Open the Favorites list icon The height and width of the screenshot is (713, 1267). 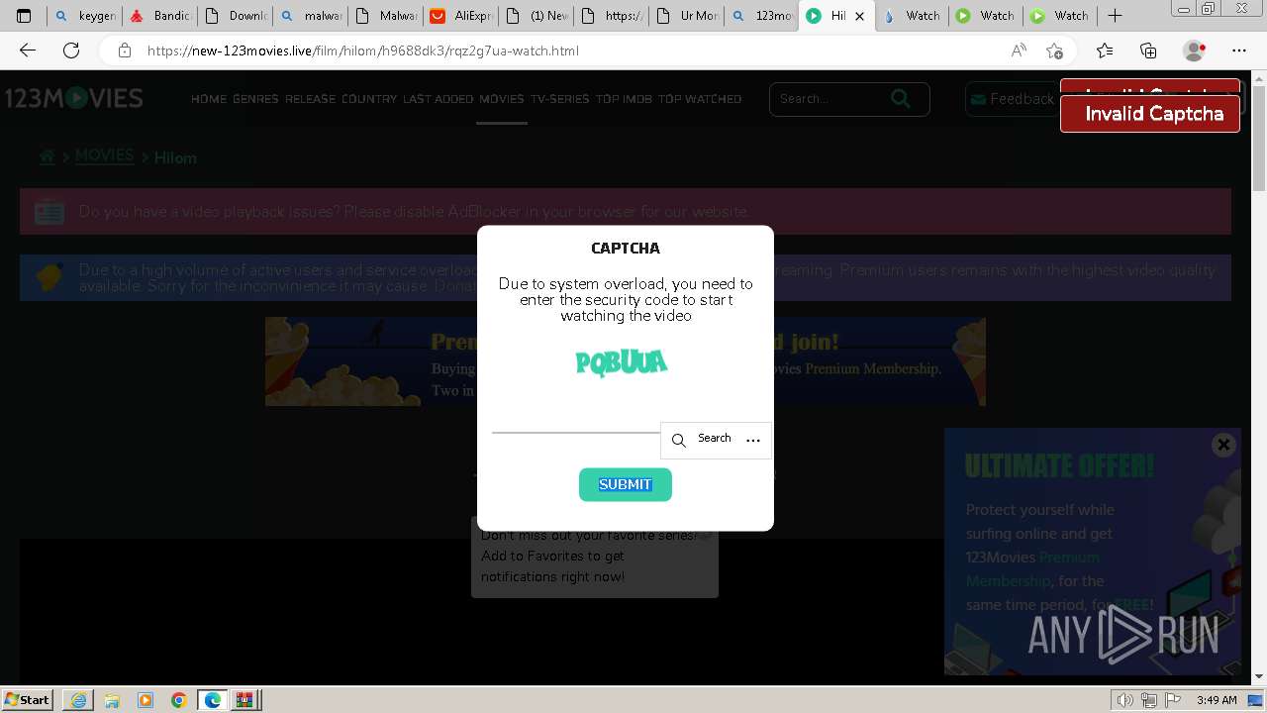tap(1105, 51)
